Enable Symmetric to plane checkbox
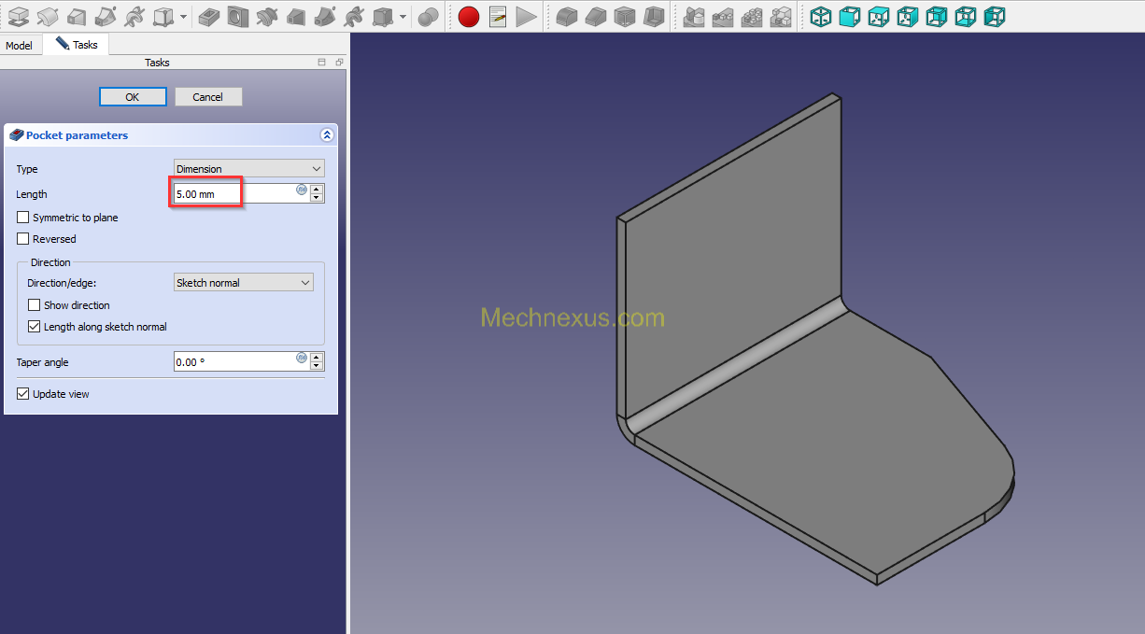The image size is (1145, 634). pyautogui.click(x=22, y=218)
